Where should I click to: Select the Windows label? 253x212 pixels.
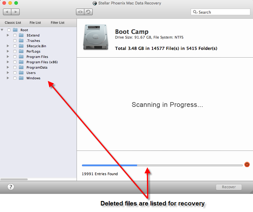[33, 78]
